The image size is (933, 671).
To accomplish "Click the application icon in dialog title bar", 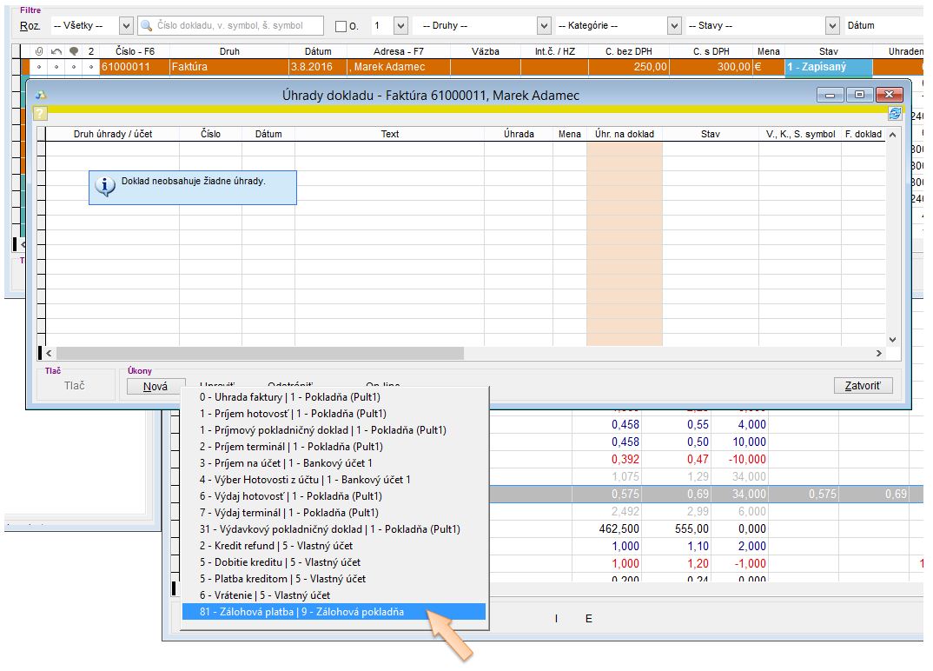I will (x=40, y=95).
